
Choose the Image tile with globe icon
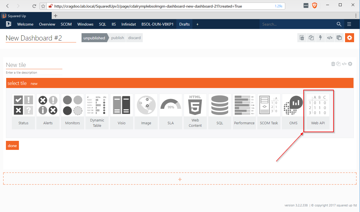pyautogui.click(x=146, y=111)
